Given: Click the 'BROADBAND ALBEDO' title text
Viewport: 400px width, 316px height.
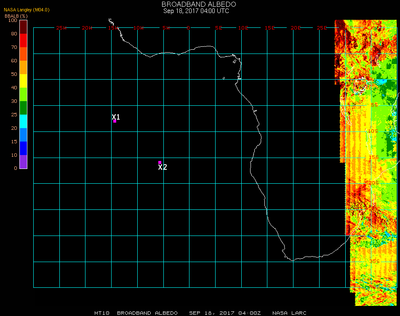Looking at the screenshot, I should pyautogui.click(x=199, y=4).
